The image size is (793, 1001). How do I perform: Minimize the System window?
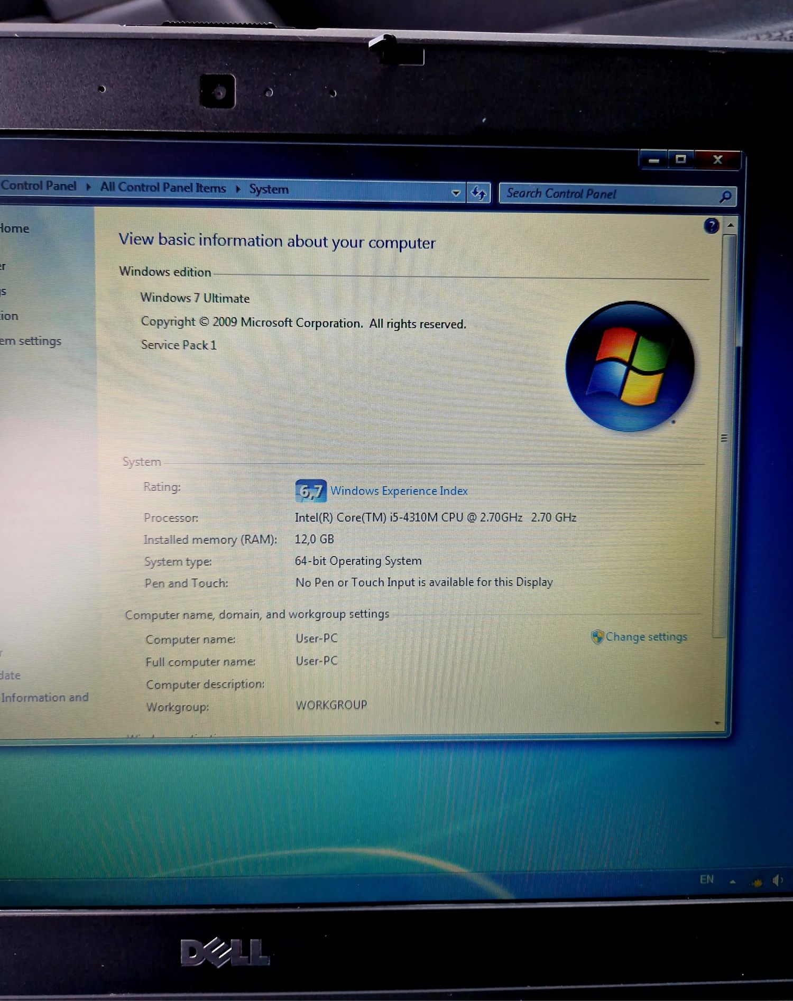(654, 159)
